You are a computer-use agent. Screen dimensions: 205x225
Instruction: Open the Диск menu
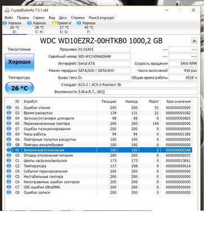(63, 17)
